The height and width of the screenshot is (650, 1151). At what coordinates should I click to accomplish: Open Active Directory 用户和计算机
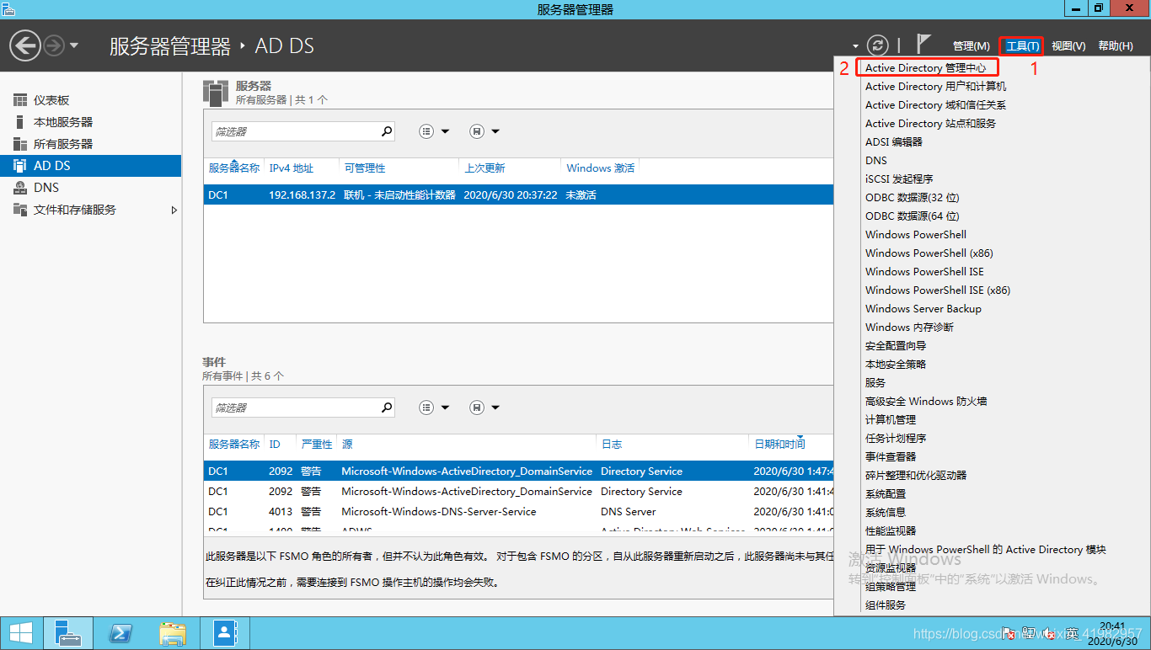pos(935,86)
